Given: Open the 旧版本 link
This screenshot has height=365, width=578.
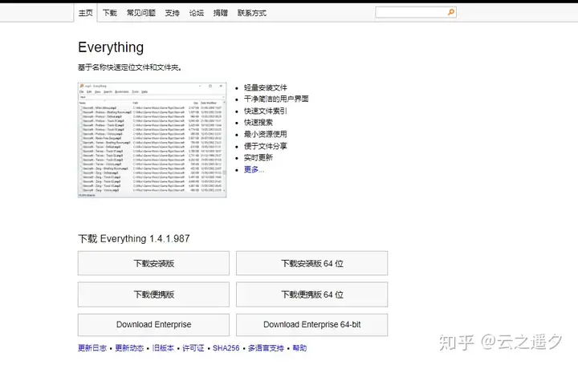Looking at the screenshot, I should (163, 347).
